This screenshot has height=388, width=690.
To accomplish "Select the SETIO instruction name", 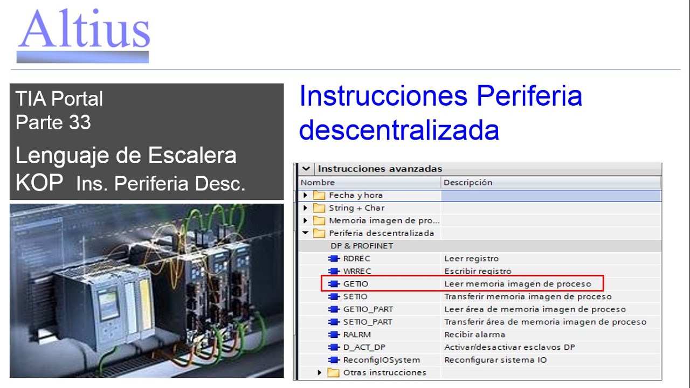I will pos(355,296).
